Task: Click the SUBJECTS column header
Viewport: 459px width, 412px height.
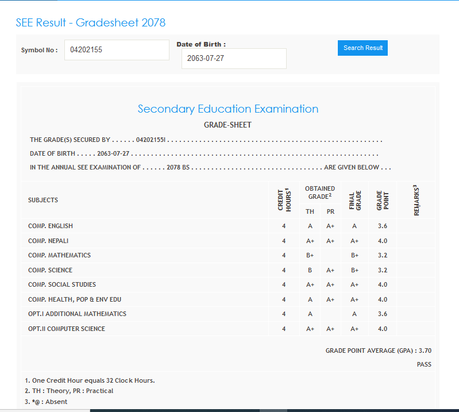Action: coord(43,200)
